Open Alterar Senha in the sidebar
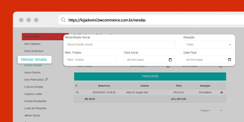The height and width of the screenshot is (122, 244). point(32,116)
